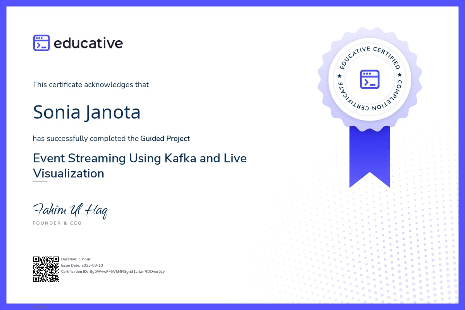Click 'Issue Date: 2023-09-19' text
The width and height of the screenshot is (465, 310).
tap(82, 265)
